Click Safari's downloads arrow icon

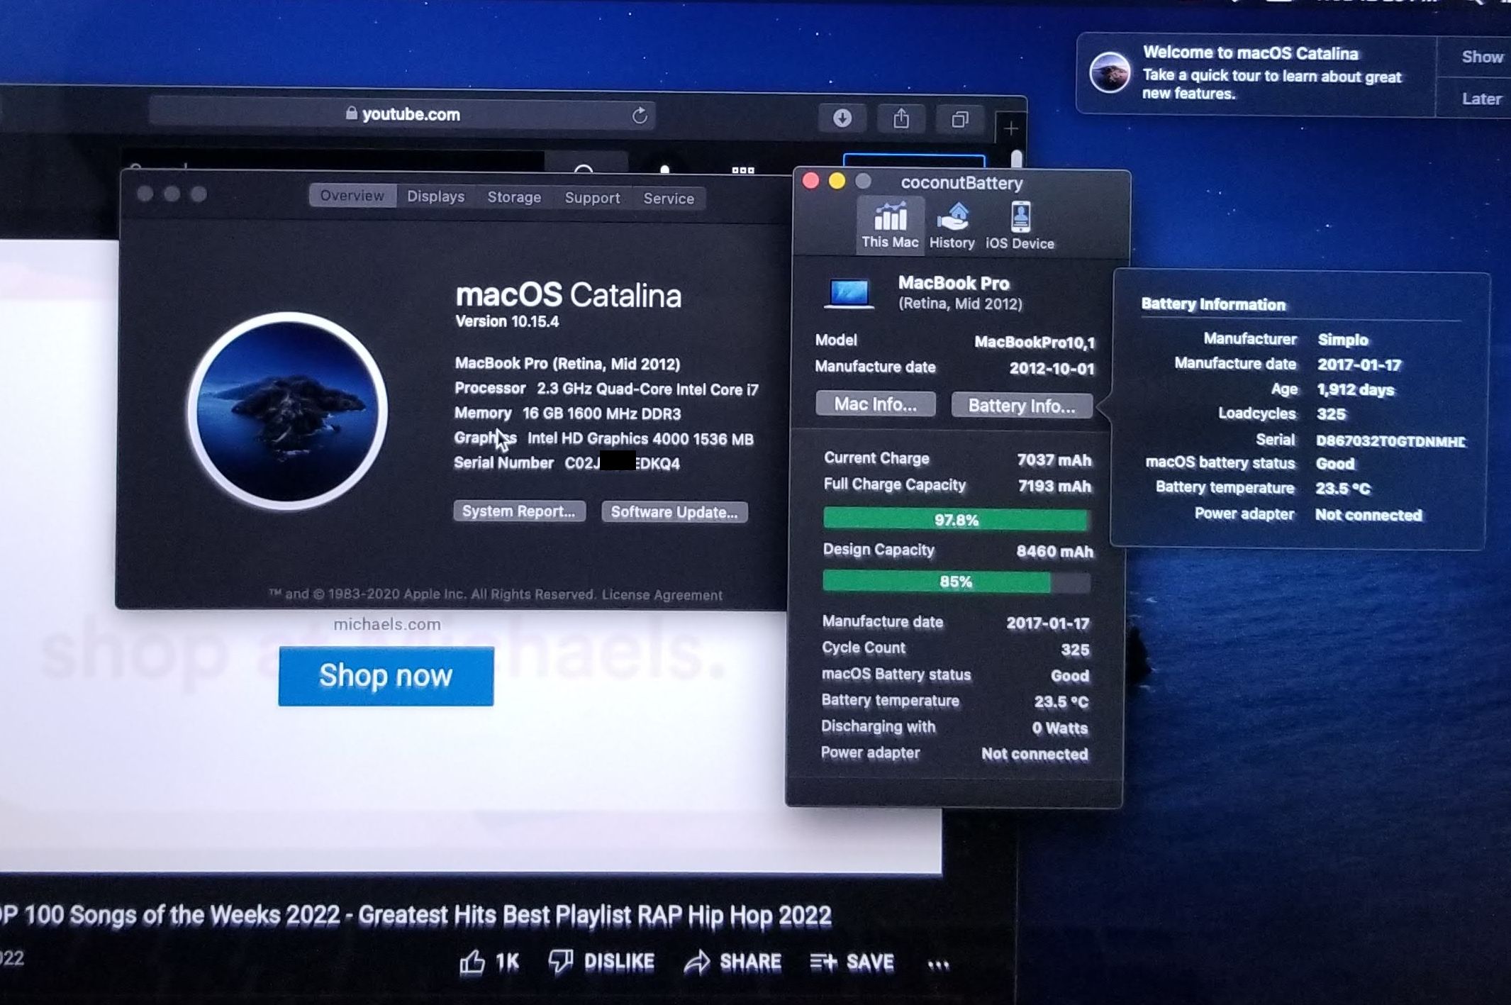coord(842,118)
